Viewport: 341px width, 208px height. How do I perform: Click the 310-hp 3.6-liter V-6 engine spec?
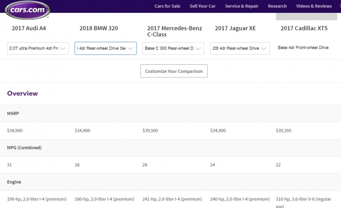(303, 202)
